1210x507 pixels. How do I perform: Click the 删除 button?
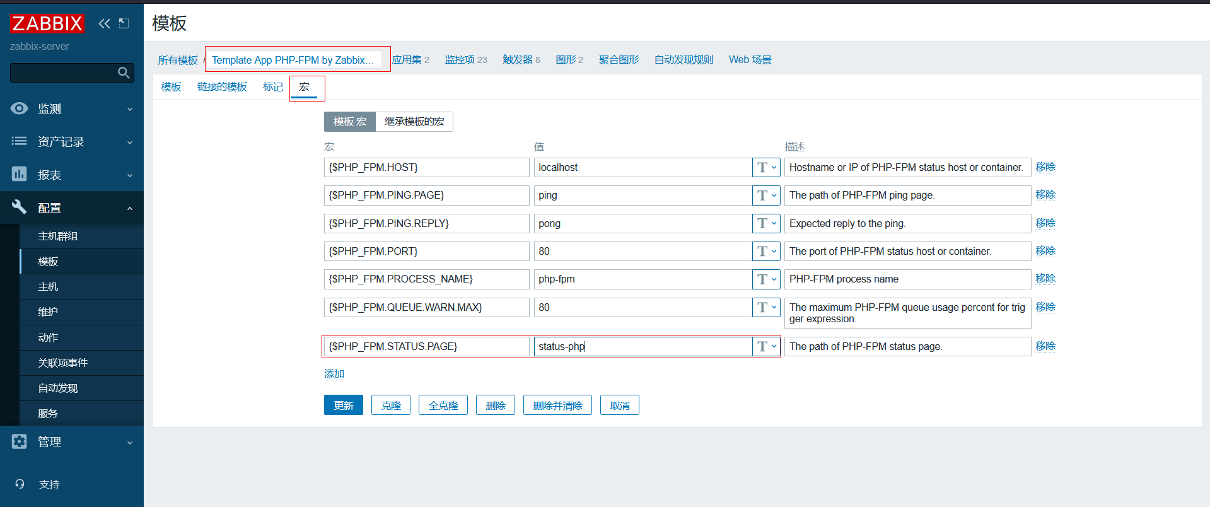pos(496,405)
